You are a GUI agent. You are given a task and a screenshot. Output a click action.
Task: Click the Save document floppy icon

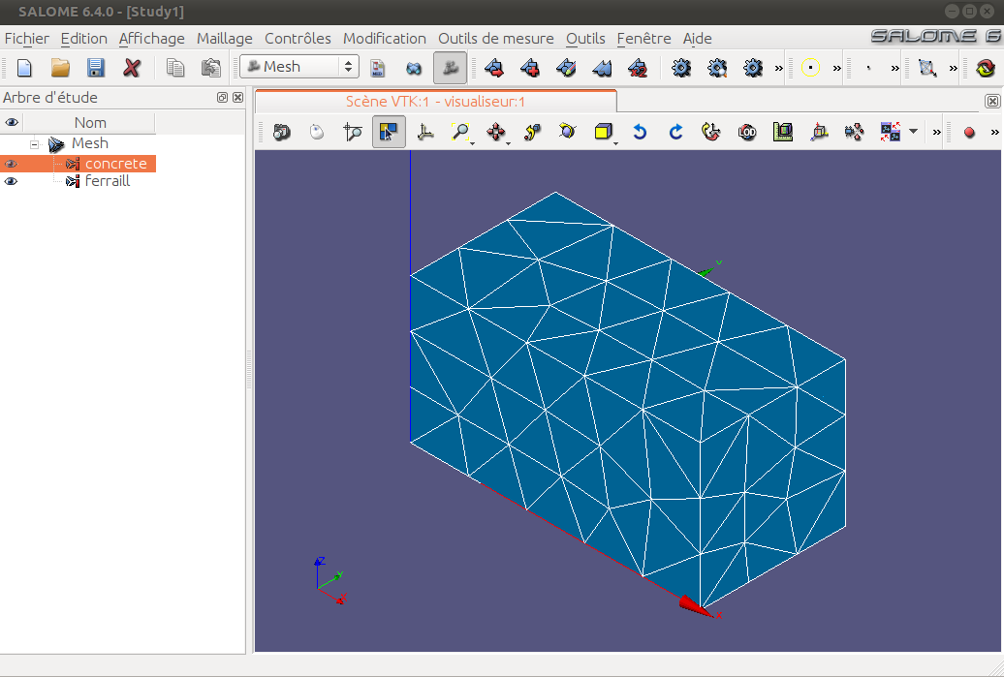pos(95,68)
